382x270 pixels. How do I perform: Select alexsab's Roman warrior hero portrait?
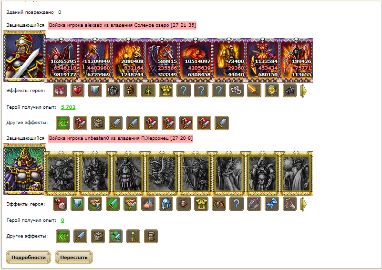pyautogui.click(x=24, y=56)
